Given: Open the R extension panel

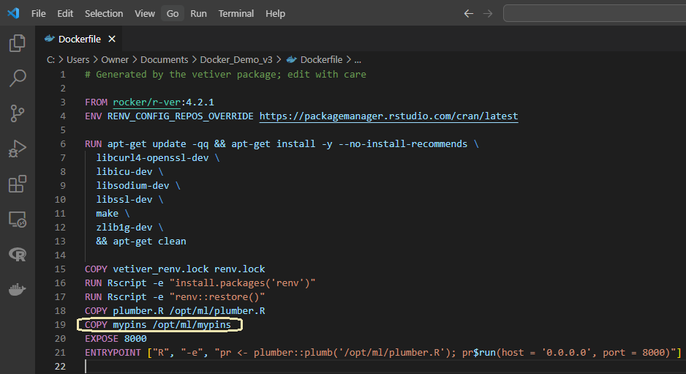Looking at the screenshot, I should [x=18, y=254].
